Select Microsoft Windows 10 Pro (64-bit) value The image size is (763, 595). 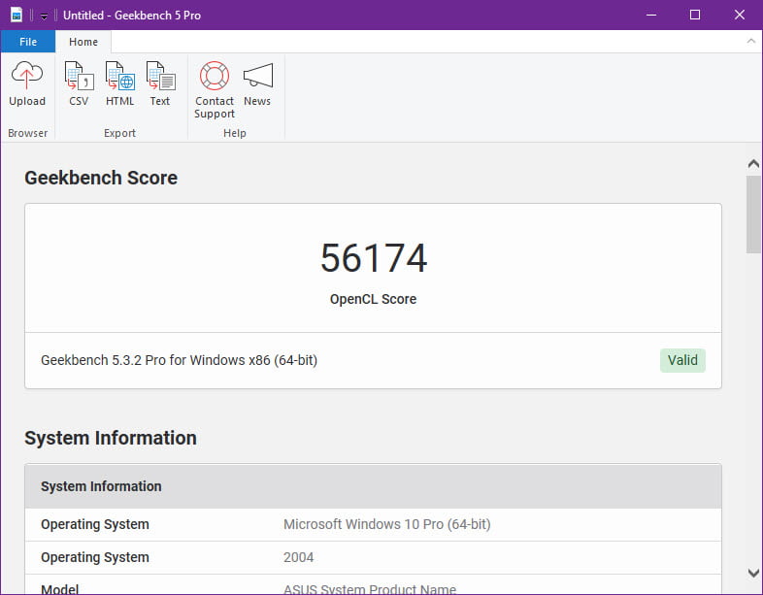point(387,524)
